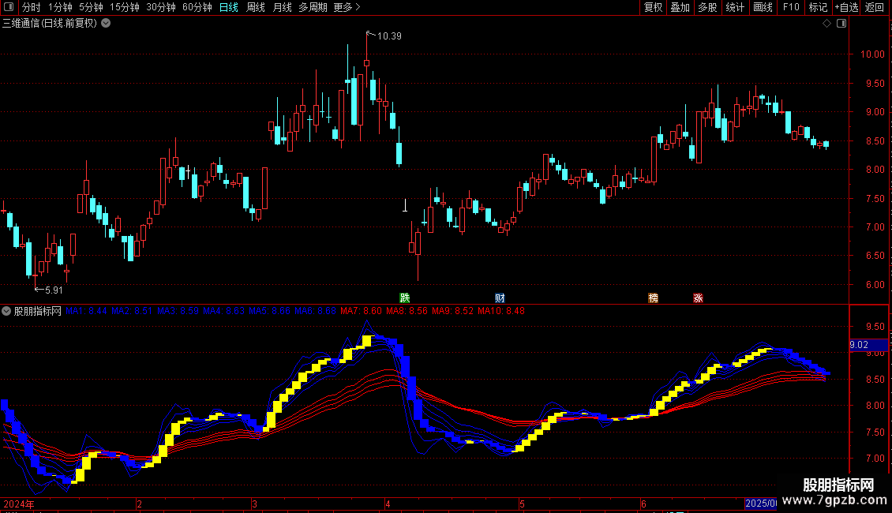
Task: Select the 30分钟 period tab
Action: [160, 7]
